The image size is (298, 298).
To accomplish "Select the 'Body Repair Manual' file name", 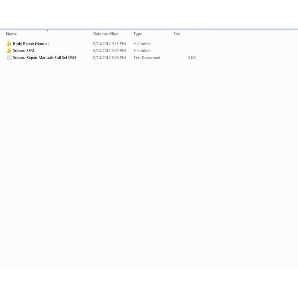I will (x=31, y=44).
